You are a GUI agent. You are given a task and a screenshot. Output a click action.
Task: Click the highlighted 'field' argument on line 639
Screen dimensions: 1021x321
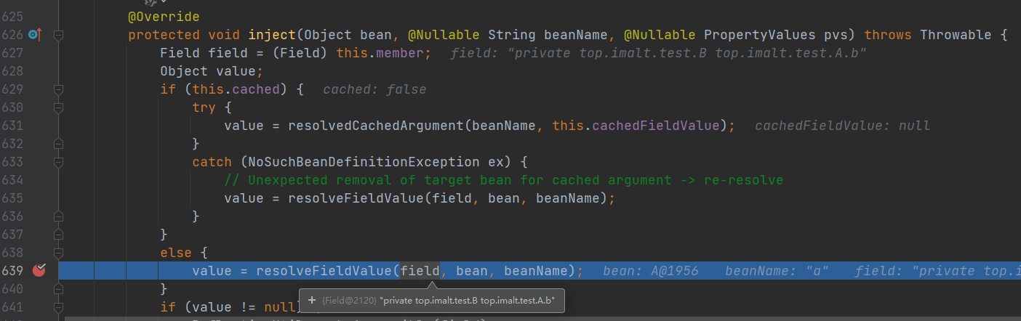tap(420, 271)
